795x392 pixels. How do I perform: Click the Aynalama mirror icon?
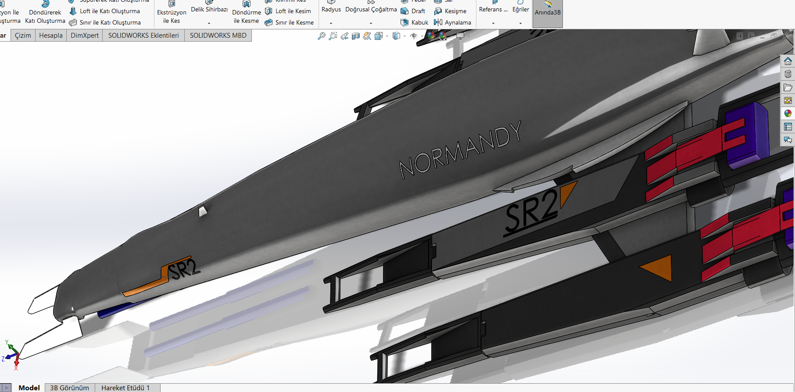click(x=438, y=22)
